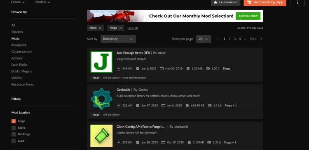This screenshot has width=309, height=150.
Task: Expand the Create menu
Action: coord(18,2)
